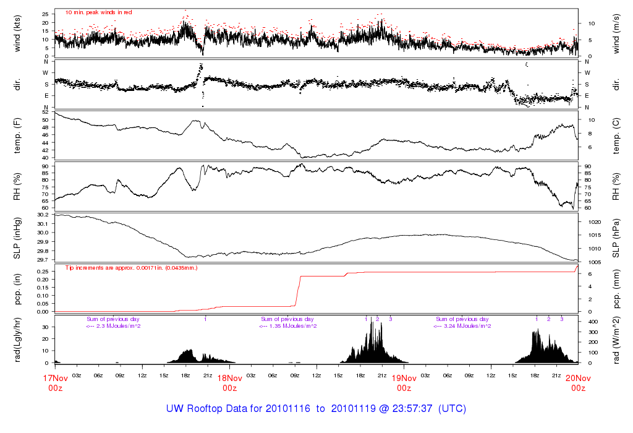Select the '20Nov 00z' date marker
633x433 pixels.
point(578,383)
